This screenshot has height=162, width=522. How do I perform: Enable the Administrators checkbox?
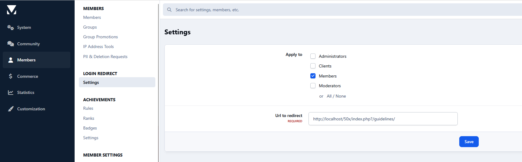click(x=313, y=56)
